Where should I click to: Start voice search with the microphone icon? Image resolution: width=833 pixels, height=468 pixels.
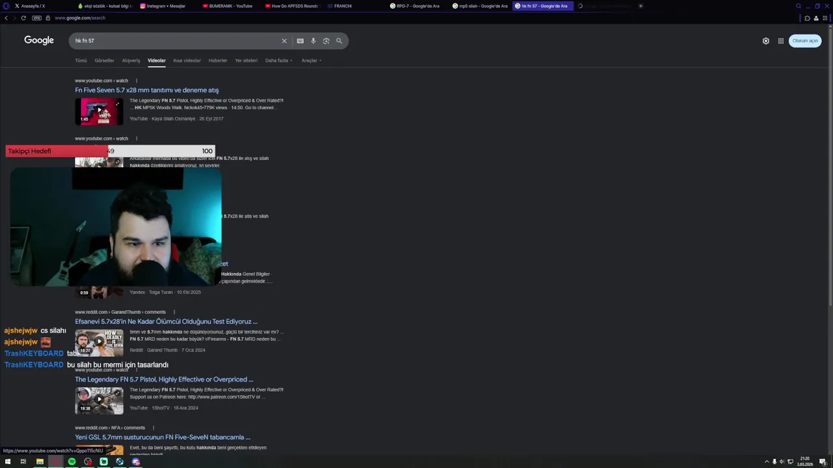(313, 41)
